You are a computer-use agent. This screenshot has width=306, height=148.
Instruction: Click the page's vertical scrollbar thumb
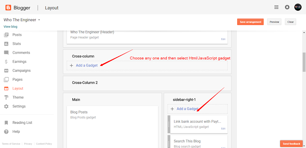[304, 62]
